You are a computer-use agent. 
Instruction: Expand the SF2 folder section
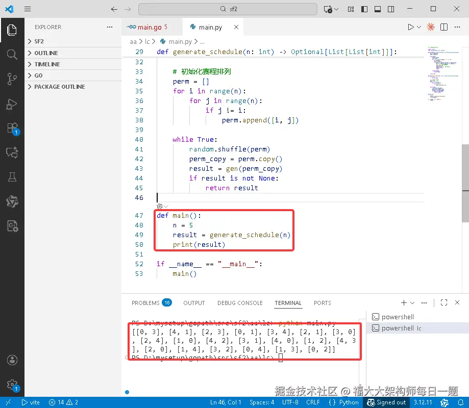tap(73, 41)
